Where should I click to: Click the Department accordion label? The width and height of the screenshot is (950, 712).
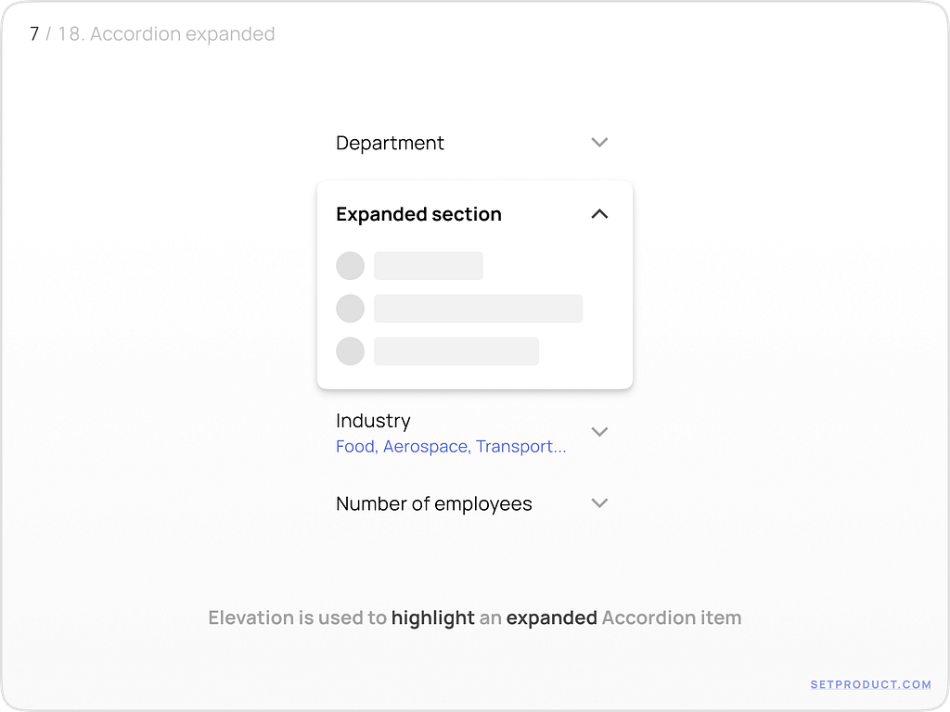click(390, 143)
